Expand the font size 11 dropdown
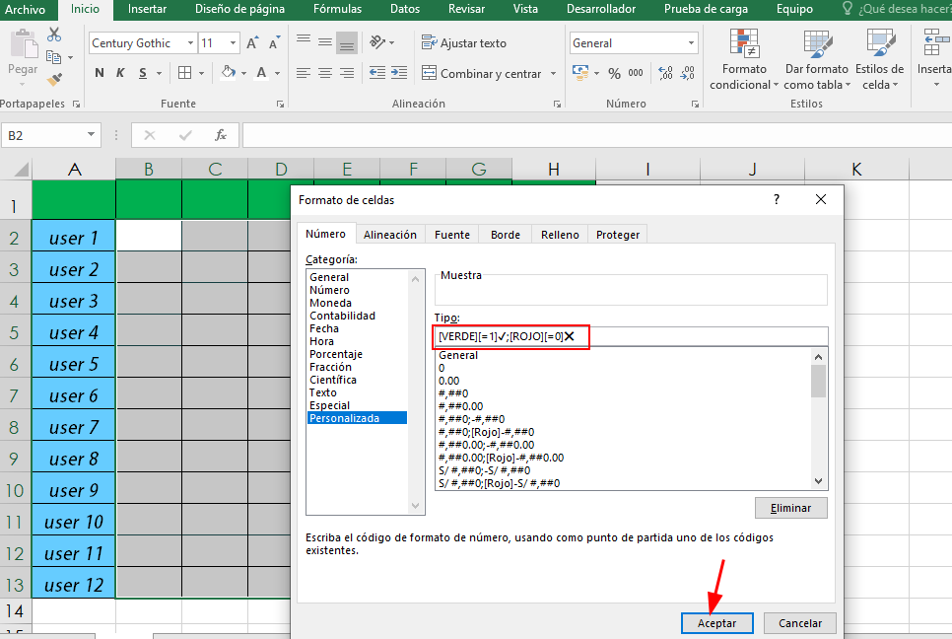Image resolution: width=952 pixels, height=639 pixels. tap(234, 43)
